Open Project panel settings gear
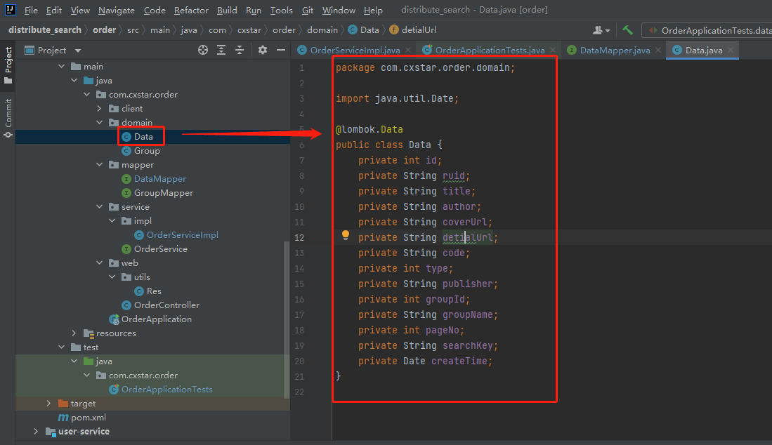This screenshot has height=445, width=772. (263, 50)
